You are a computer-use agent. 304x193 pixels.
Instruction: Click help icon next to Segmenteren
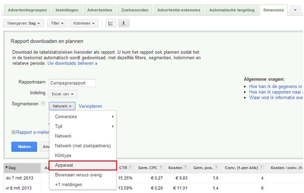tap(43, 103)
